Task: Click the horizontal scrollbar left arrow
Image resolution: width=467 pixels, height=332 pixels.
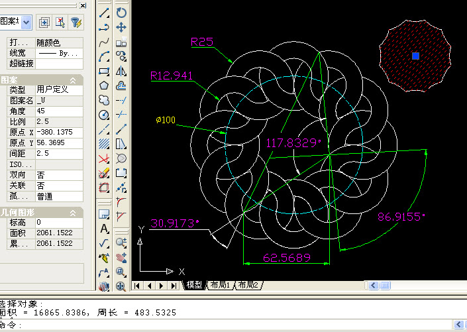Action: point(374,286)
